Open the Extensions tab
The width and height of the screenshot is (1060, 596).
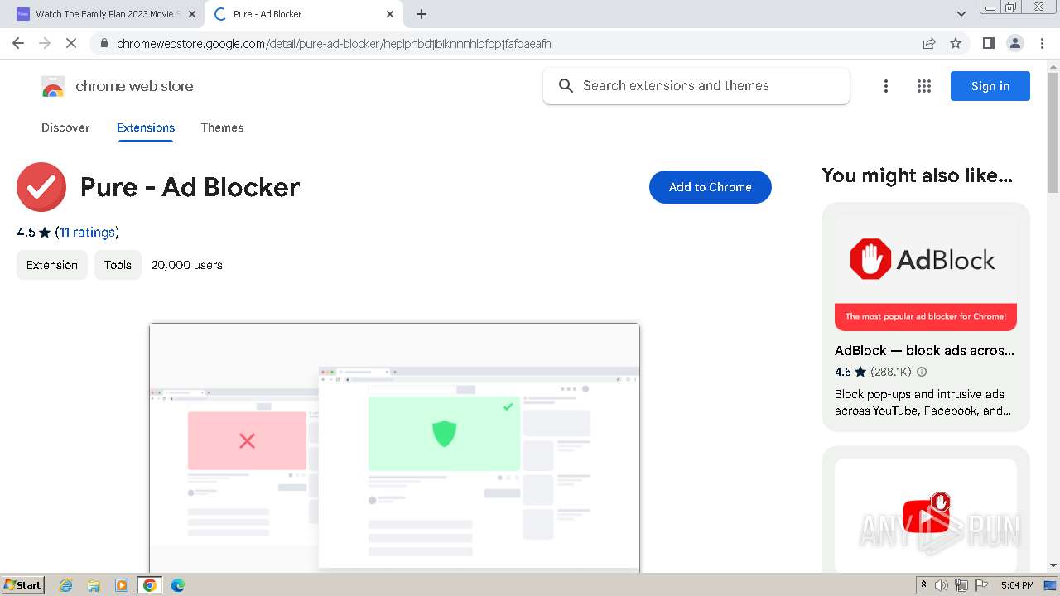coord(146,127)
